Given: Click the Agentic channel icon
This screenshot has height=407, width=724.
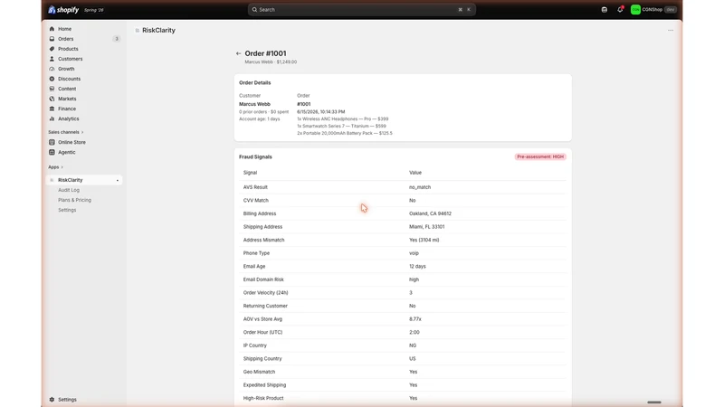Looking at the screenshot, I should [52, 152].
